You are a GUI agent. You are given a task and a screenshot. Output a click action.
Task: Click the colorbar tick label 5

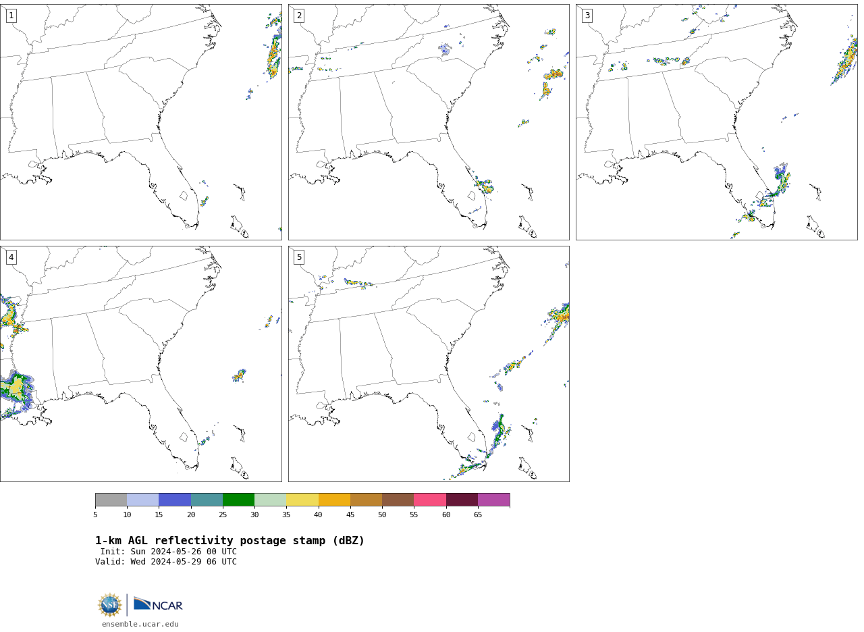(95, 515)
